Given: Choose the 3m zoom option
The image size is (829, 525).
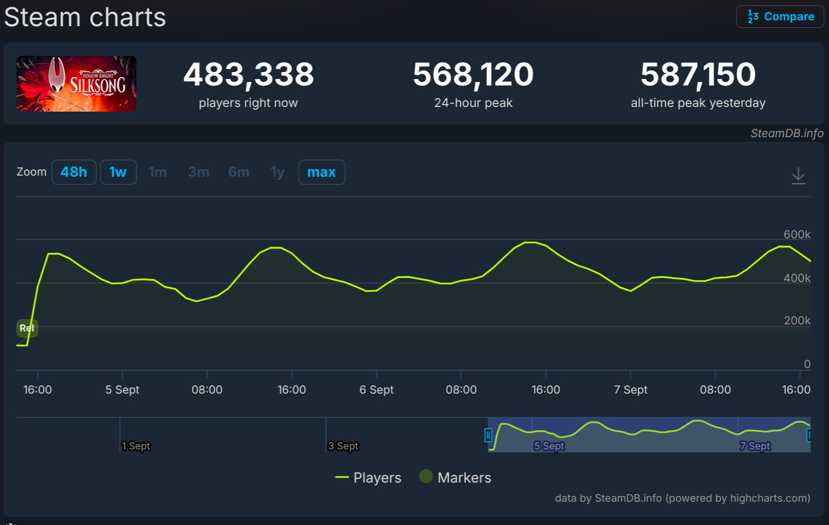Looking at the screenshot, I should (198, 172).
